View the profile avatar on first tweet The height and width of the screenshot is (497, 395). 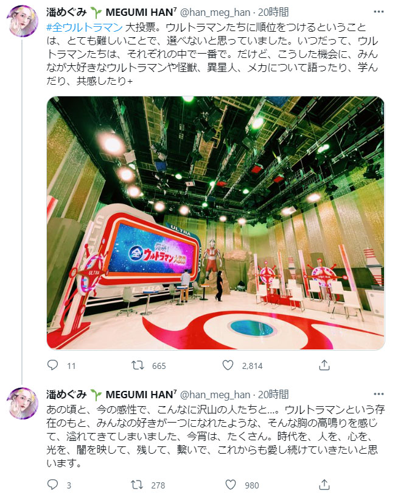pos(23,21)
